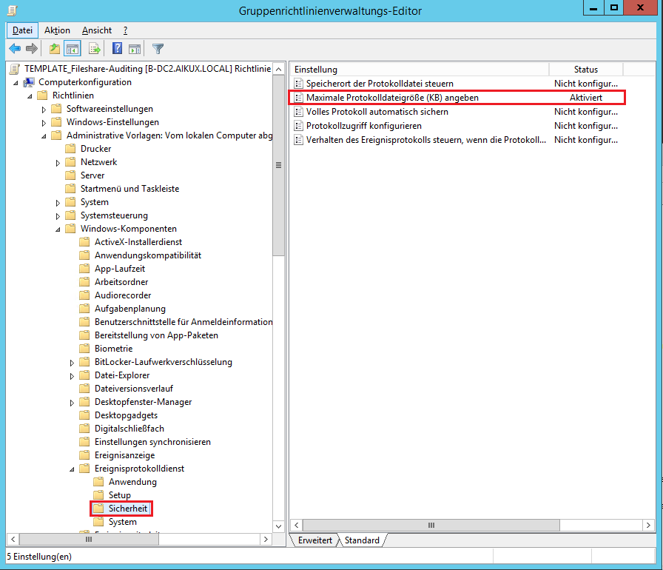Toggle the console tree show/hide icon
Viewport: 663px width, 570px height.
pos(73,49)
